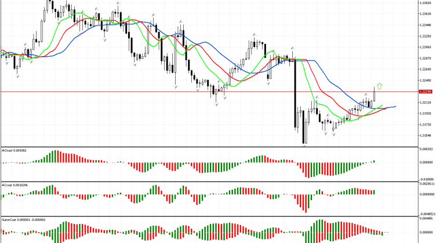Click the 1.32870 price scale label
This screenshot has width=436, height=243.
[x=426, y=58]
